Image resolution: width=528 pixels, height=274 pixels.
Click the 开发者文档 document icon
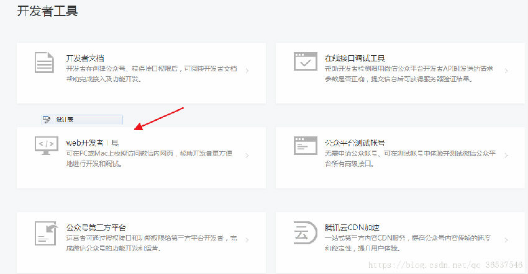click(44, 63)
